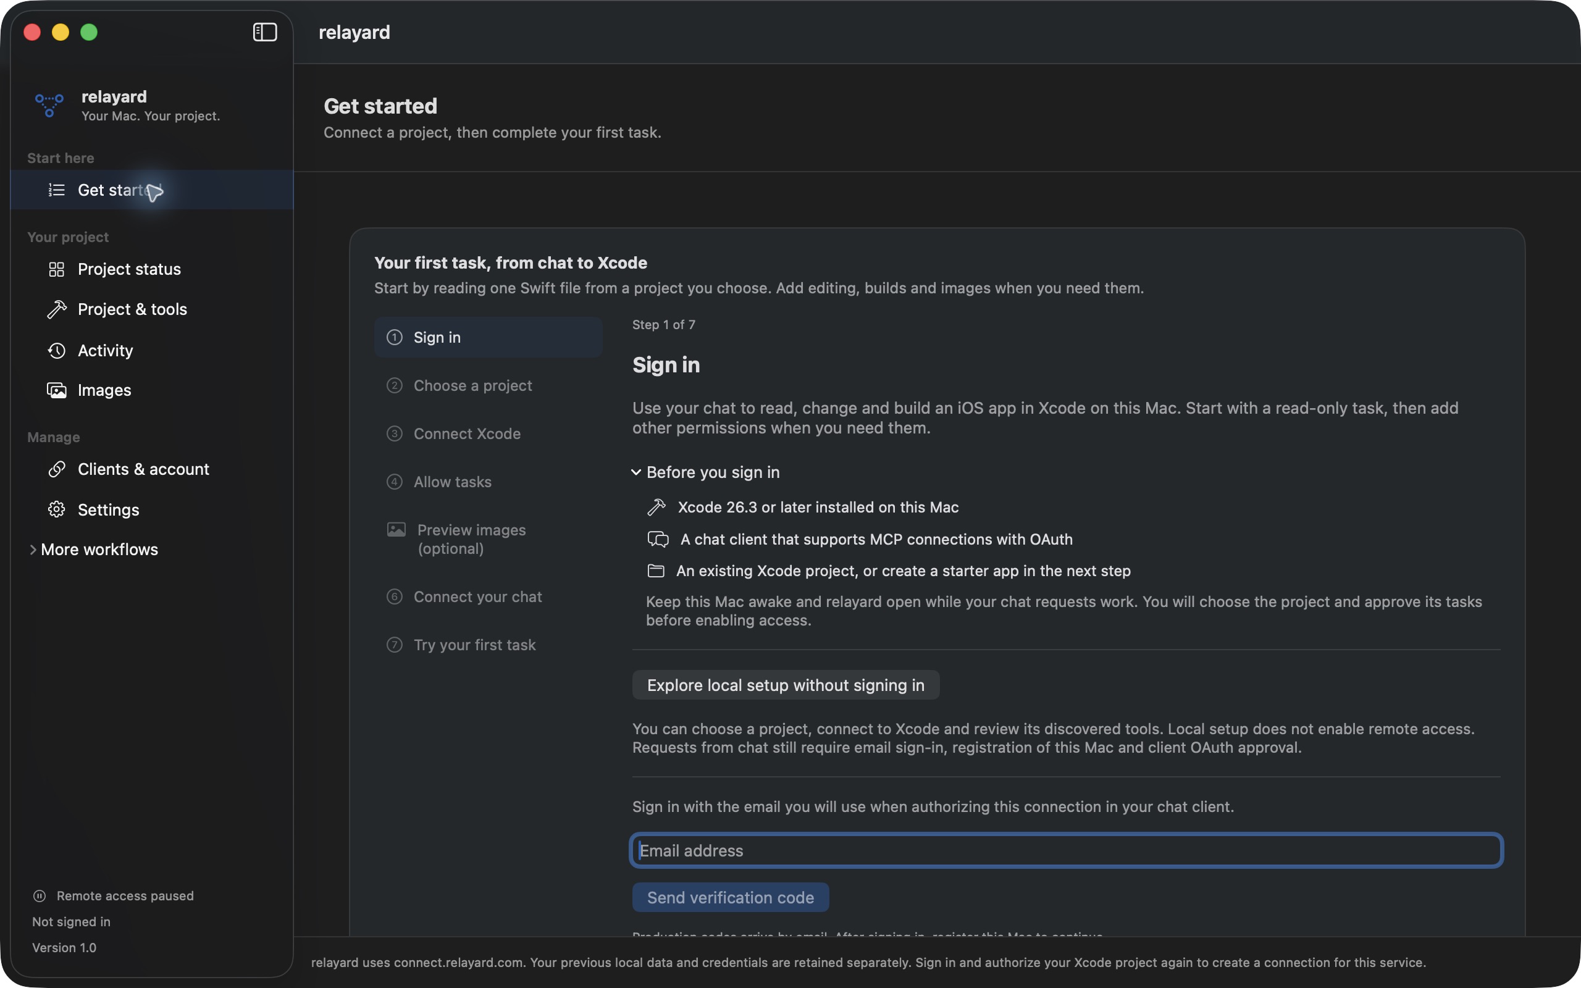Toggle the sidebar with the panel icon

pyautogui.click(x=264, y=32)
